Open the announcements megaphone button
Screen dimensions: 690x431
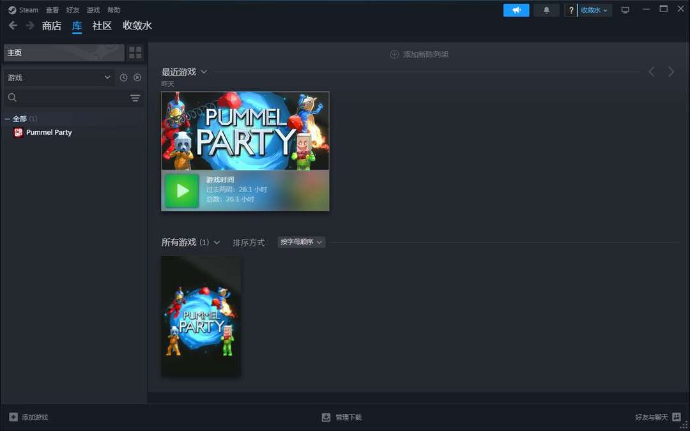(x=516, y=10)
